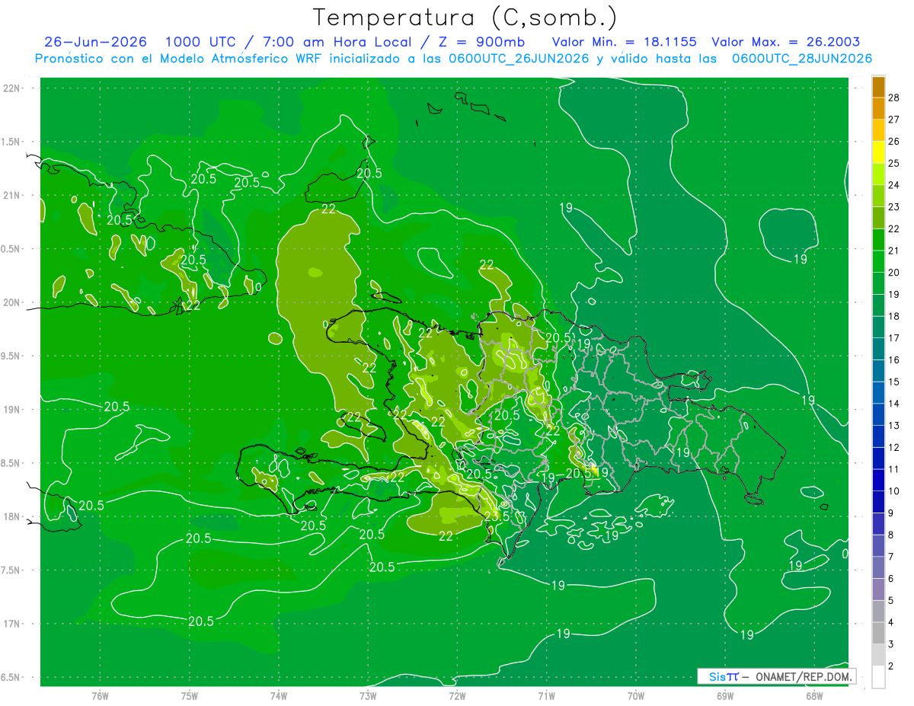This screenshot has height=706, width=914.
Task: Pick the dark orange swatch above legend 28
Action: point(878,87)
